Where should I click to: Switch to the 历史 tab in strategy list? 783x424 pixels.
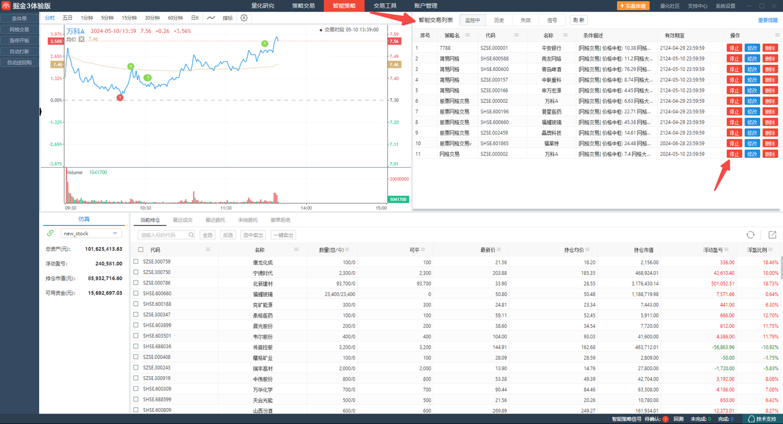coord(499,20)
